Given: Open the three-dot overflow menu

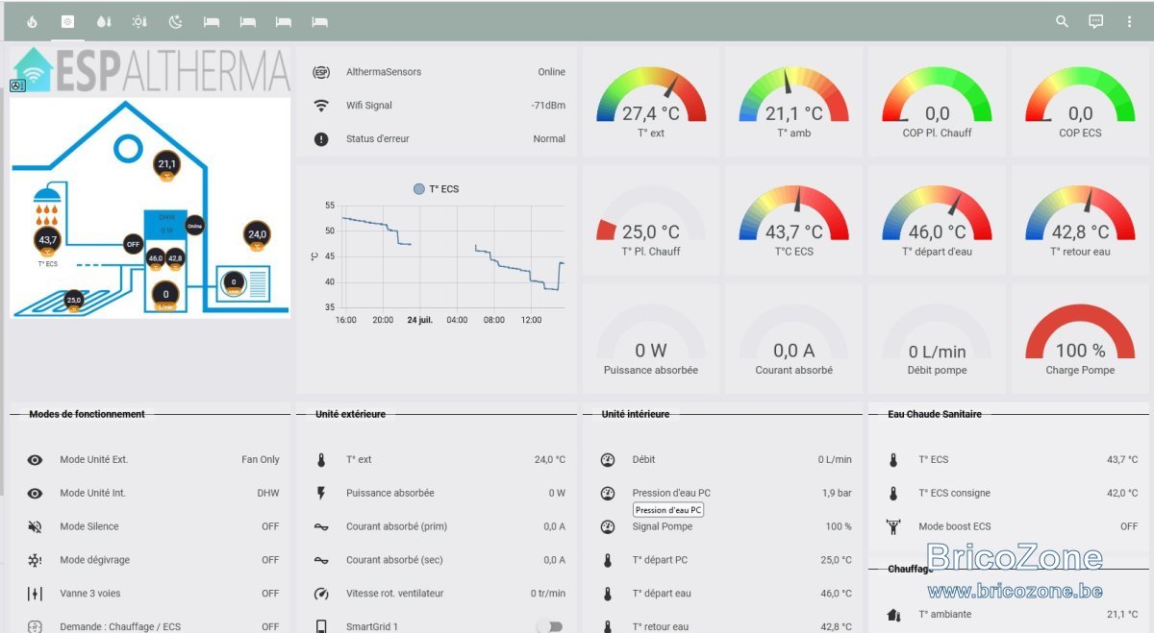Looking at the screenshot, I should (1129, 21).
